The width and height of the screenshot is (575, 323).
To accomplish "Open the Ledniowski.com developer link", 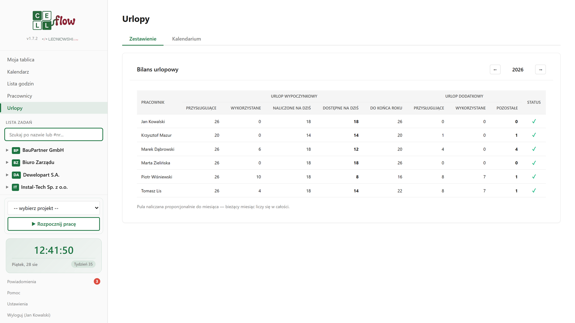I will pos(60,39).
